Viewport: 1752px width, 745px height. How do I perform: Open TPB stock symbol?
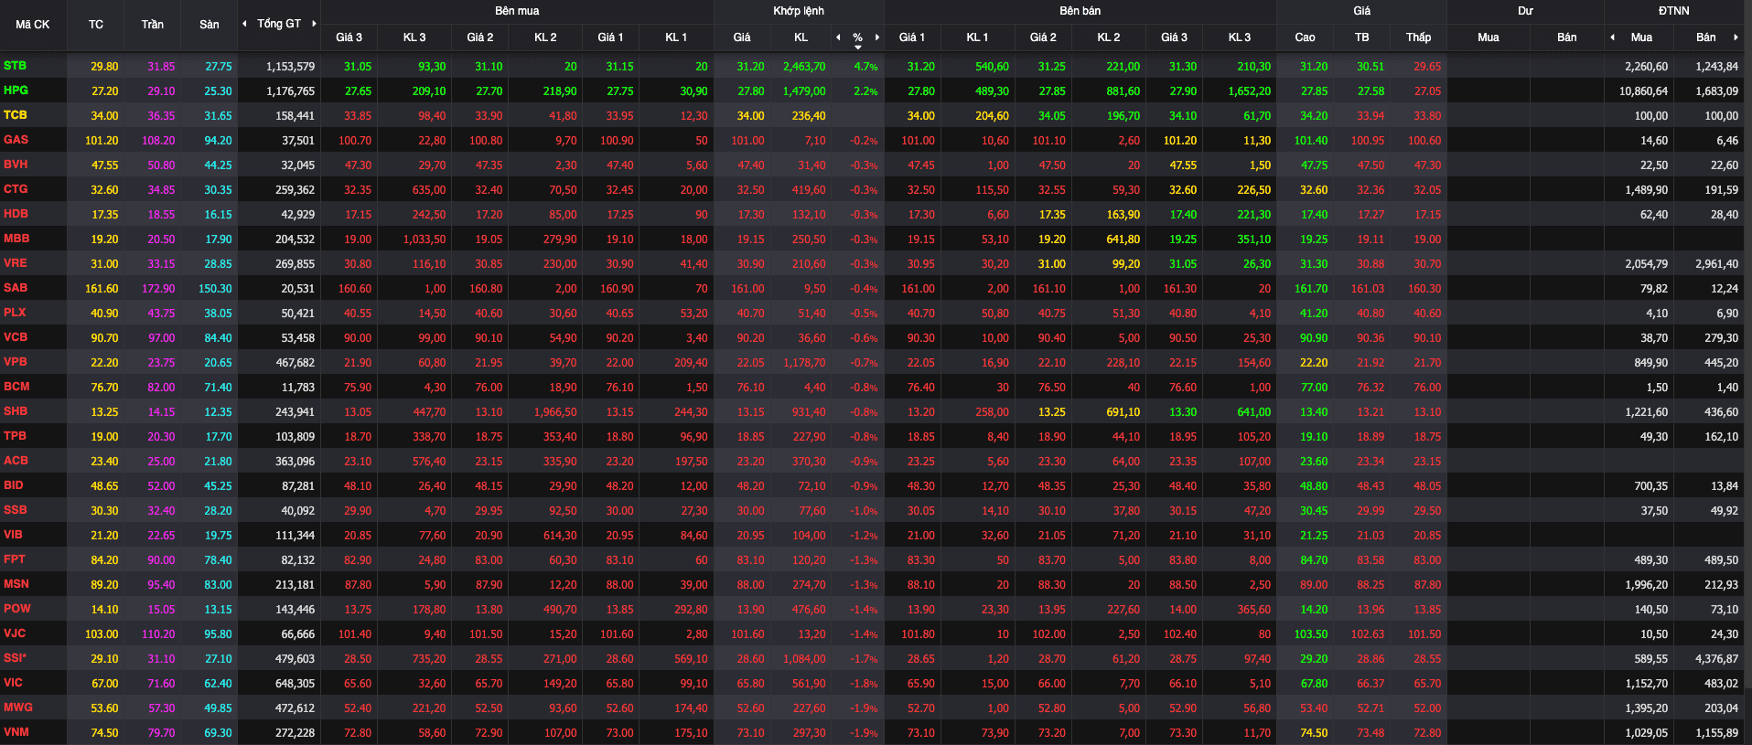coord(16,436)
